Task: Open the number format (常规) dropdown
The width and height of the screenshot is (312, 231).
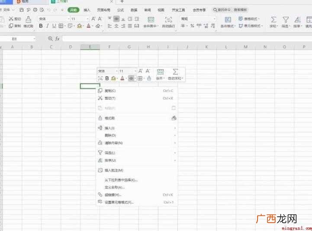Action: click(215, 19)
